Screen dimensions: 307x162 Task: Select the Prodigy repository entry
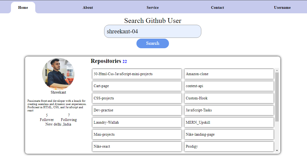229,146
